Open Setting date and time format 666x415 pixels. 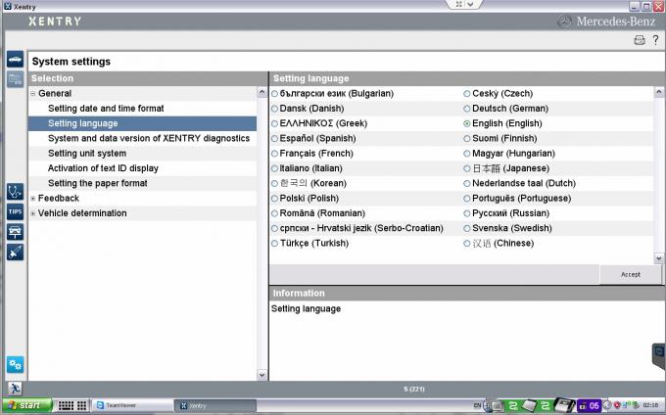[106, 109]
